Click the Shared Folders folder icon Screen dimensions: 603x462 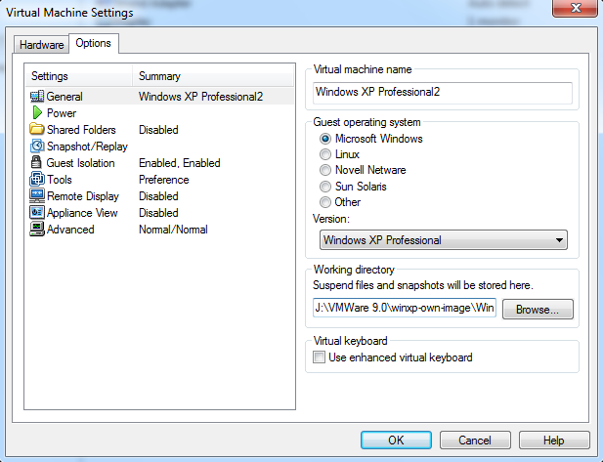coord(37,129)
